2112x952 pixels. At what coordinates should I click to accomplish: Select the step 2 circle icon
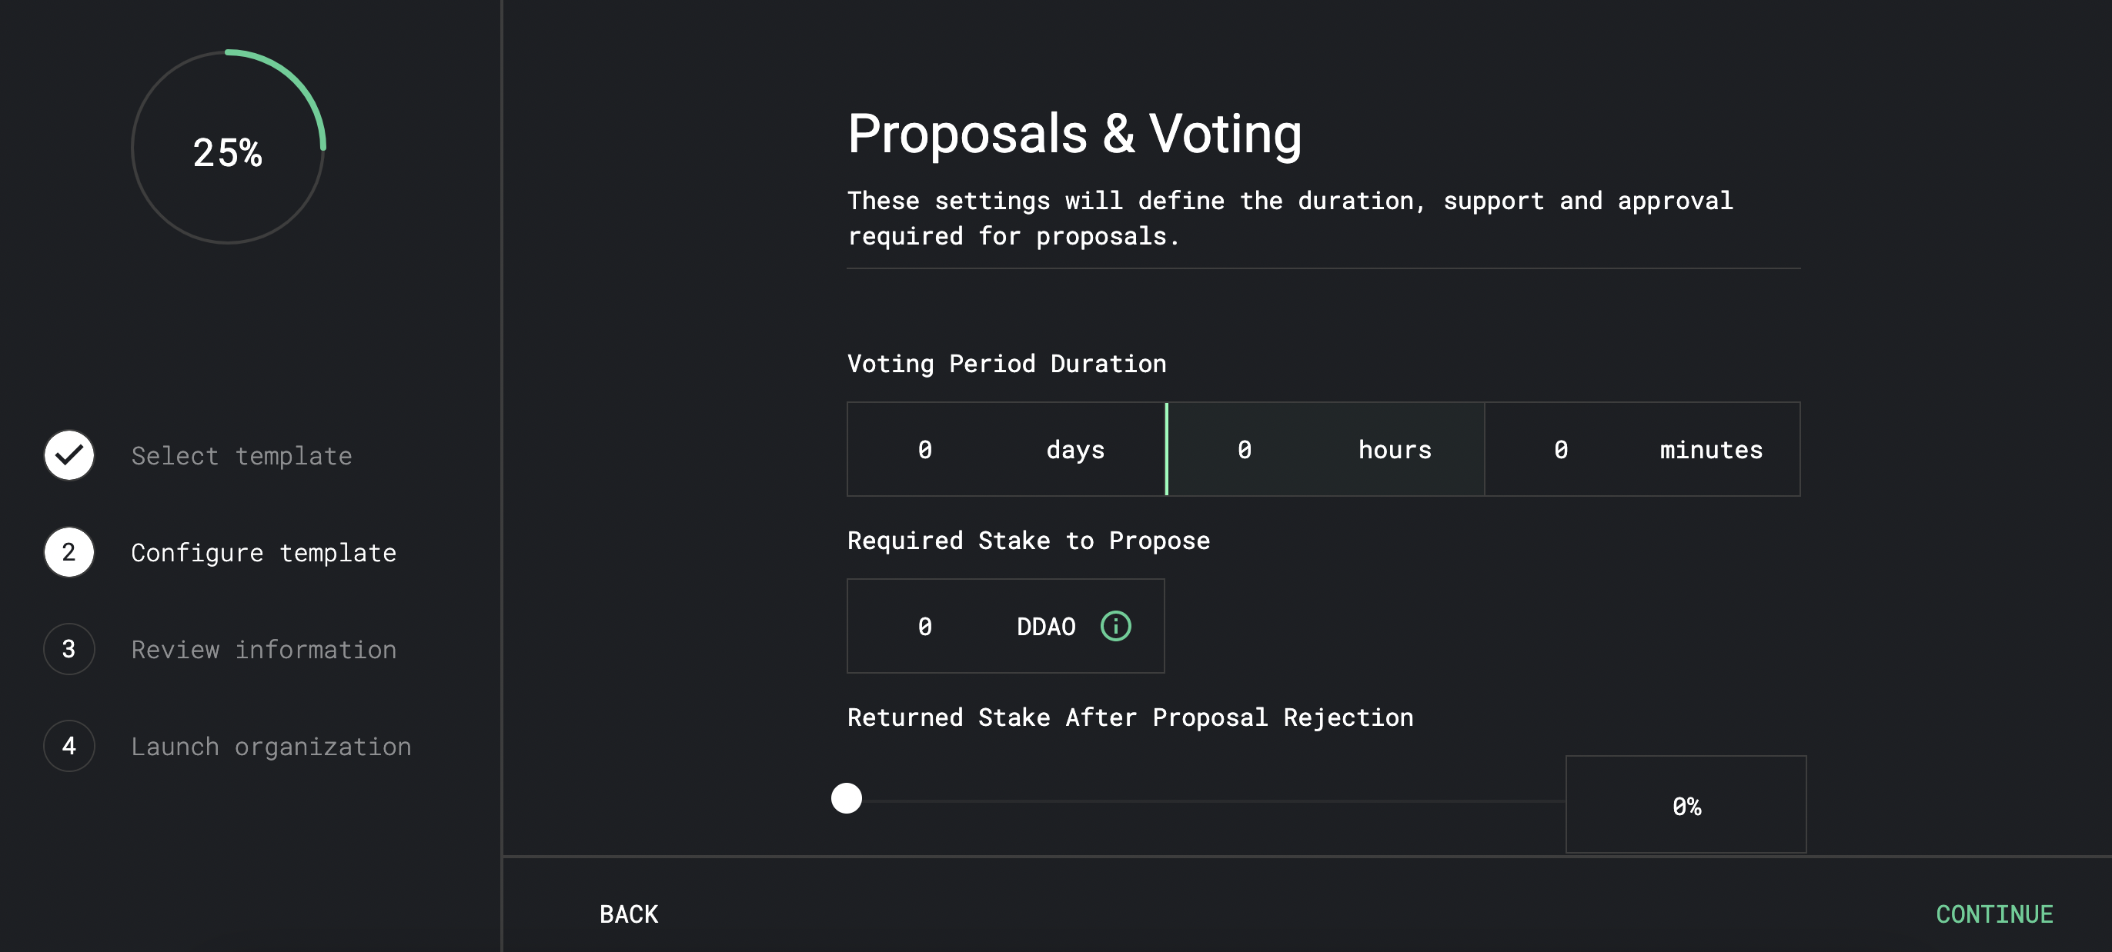[69, 552]
